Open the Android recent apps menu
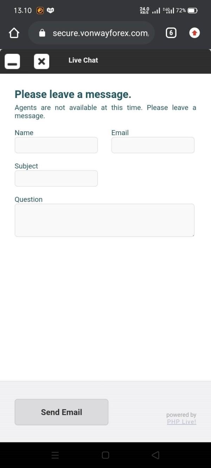Viewport: 211px width, 468px height. (55, 455)
